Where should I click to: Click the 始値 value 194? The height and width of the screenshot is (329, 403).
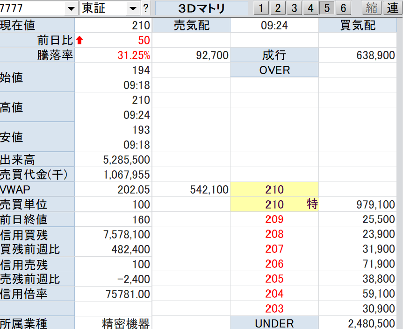(x=141, y=70)
